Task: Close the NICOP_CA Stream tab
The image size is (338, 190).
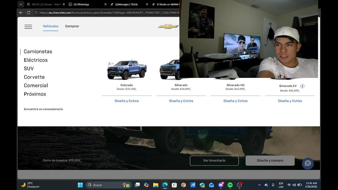Action: point(64,4)
